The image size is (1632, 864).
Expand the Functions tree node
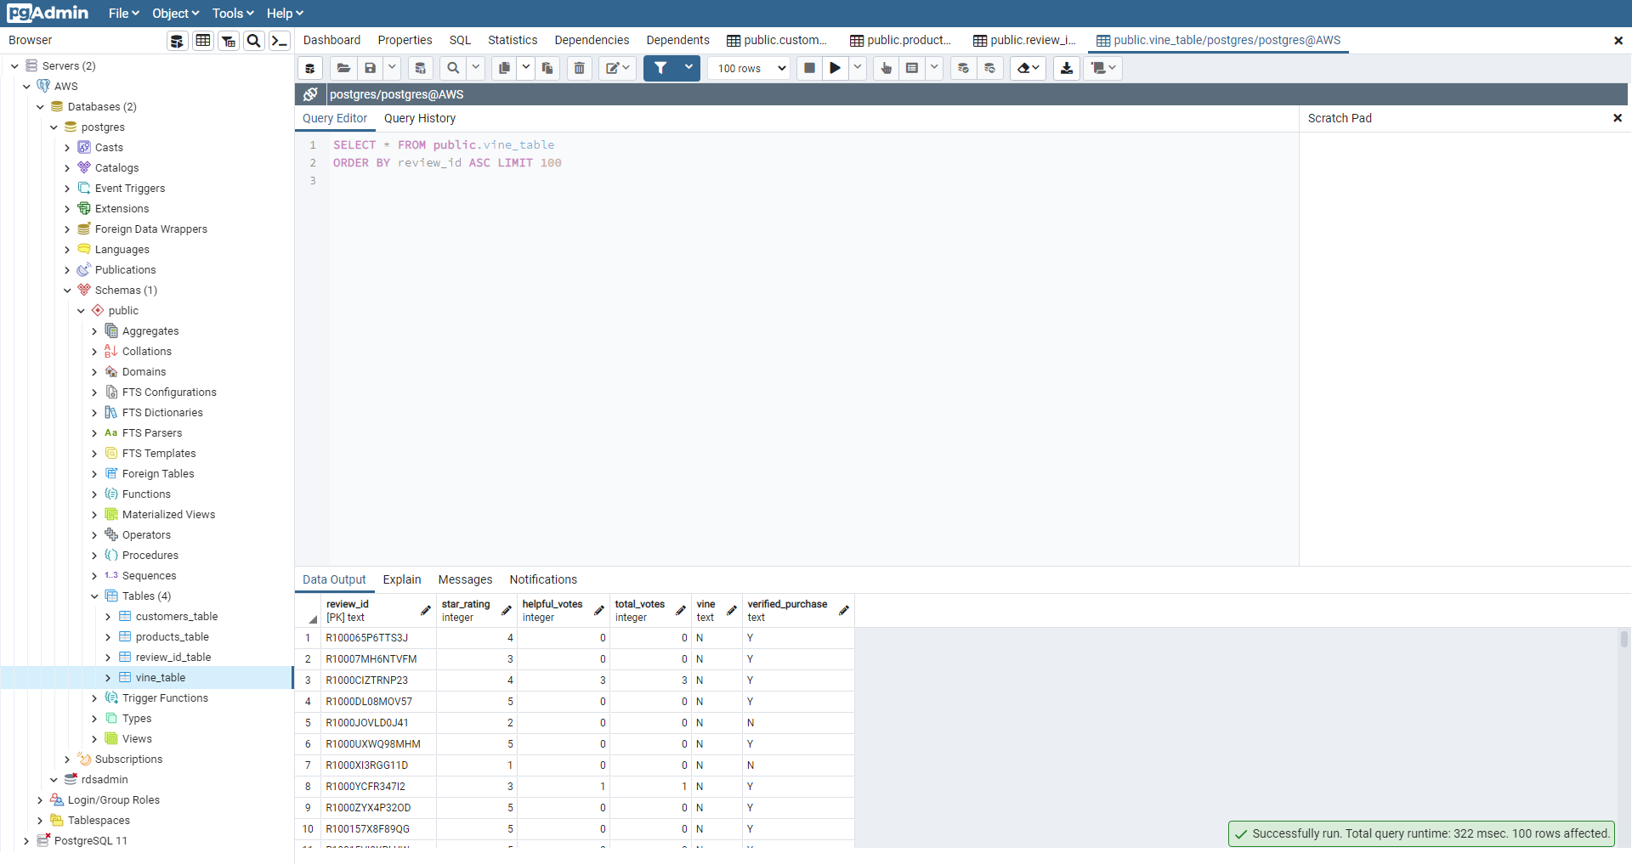pos(94,494)
